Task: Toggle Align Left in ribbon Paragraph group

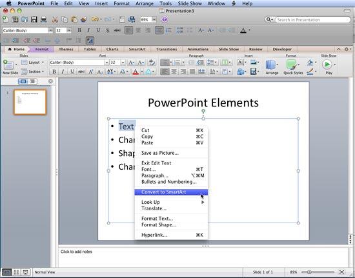Action: pos(165,72)
